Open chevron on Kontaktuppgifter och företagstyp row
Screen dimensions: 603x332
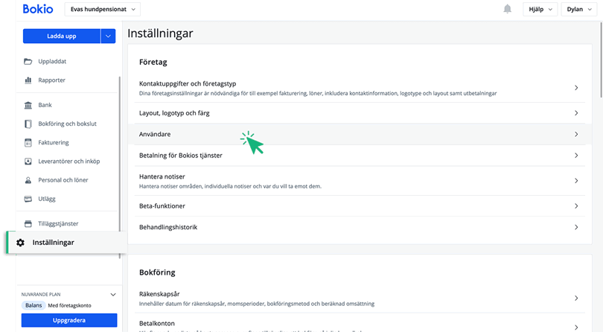click(x=576, y=88)
